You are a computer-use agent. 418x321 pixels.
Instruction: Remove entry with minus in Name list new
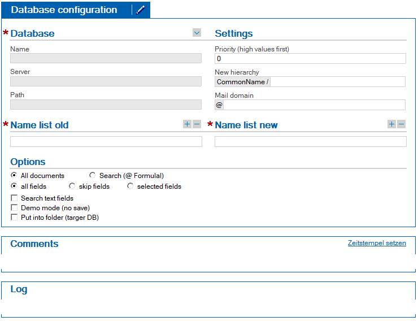point(401,124)
